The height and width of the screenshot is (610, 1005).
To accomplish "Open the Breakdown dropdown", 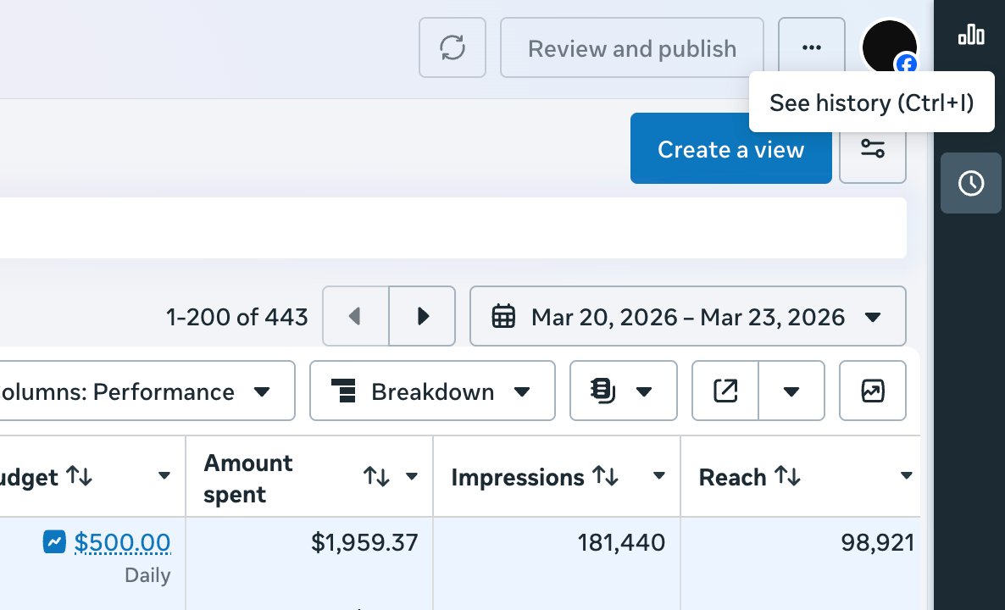I will [x=432, y=391].
